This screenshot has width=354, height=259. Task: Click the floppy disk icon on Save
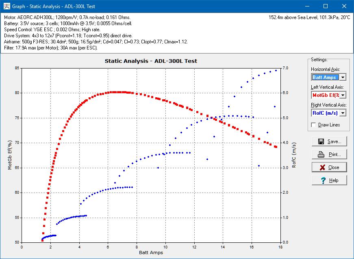(321, 141)
